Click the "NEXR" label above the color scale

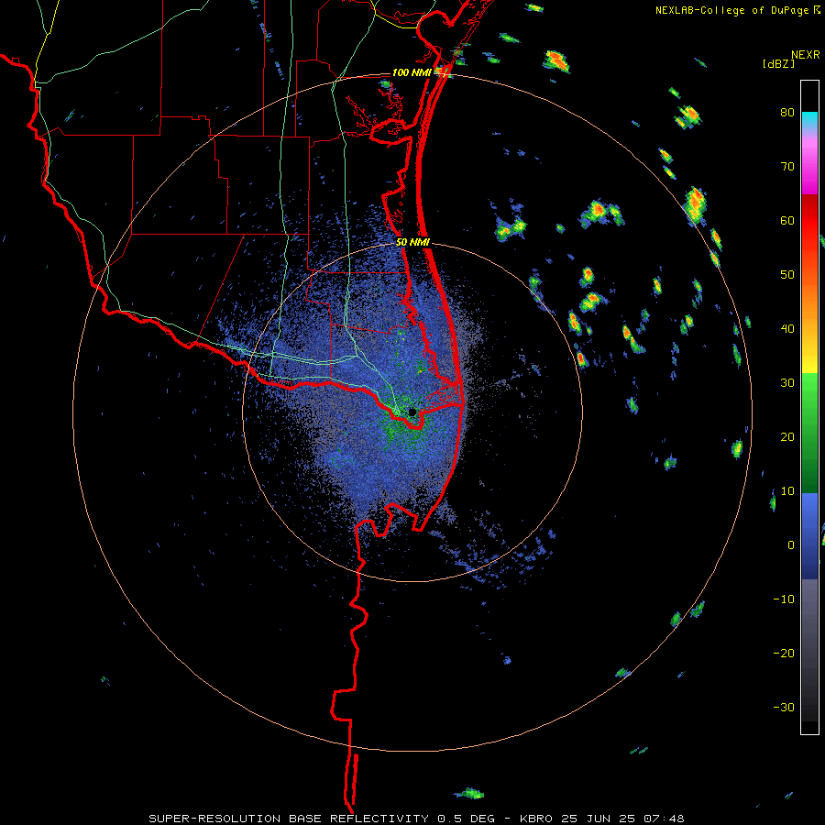806,55
